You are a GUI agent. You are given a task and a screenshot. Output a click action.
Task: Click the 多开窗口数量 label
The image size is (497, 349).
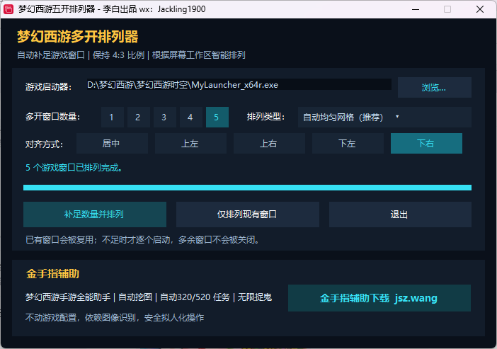click(x=53, y=117)
